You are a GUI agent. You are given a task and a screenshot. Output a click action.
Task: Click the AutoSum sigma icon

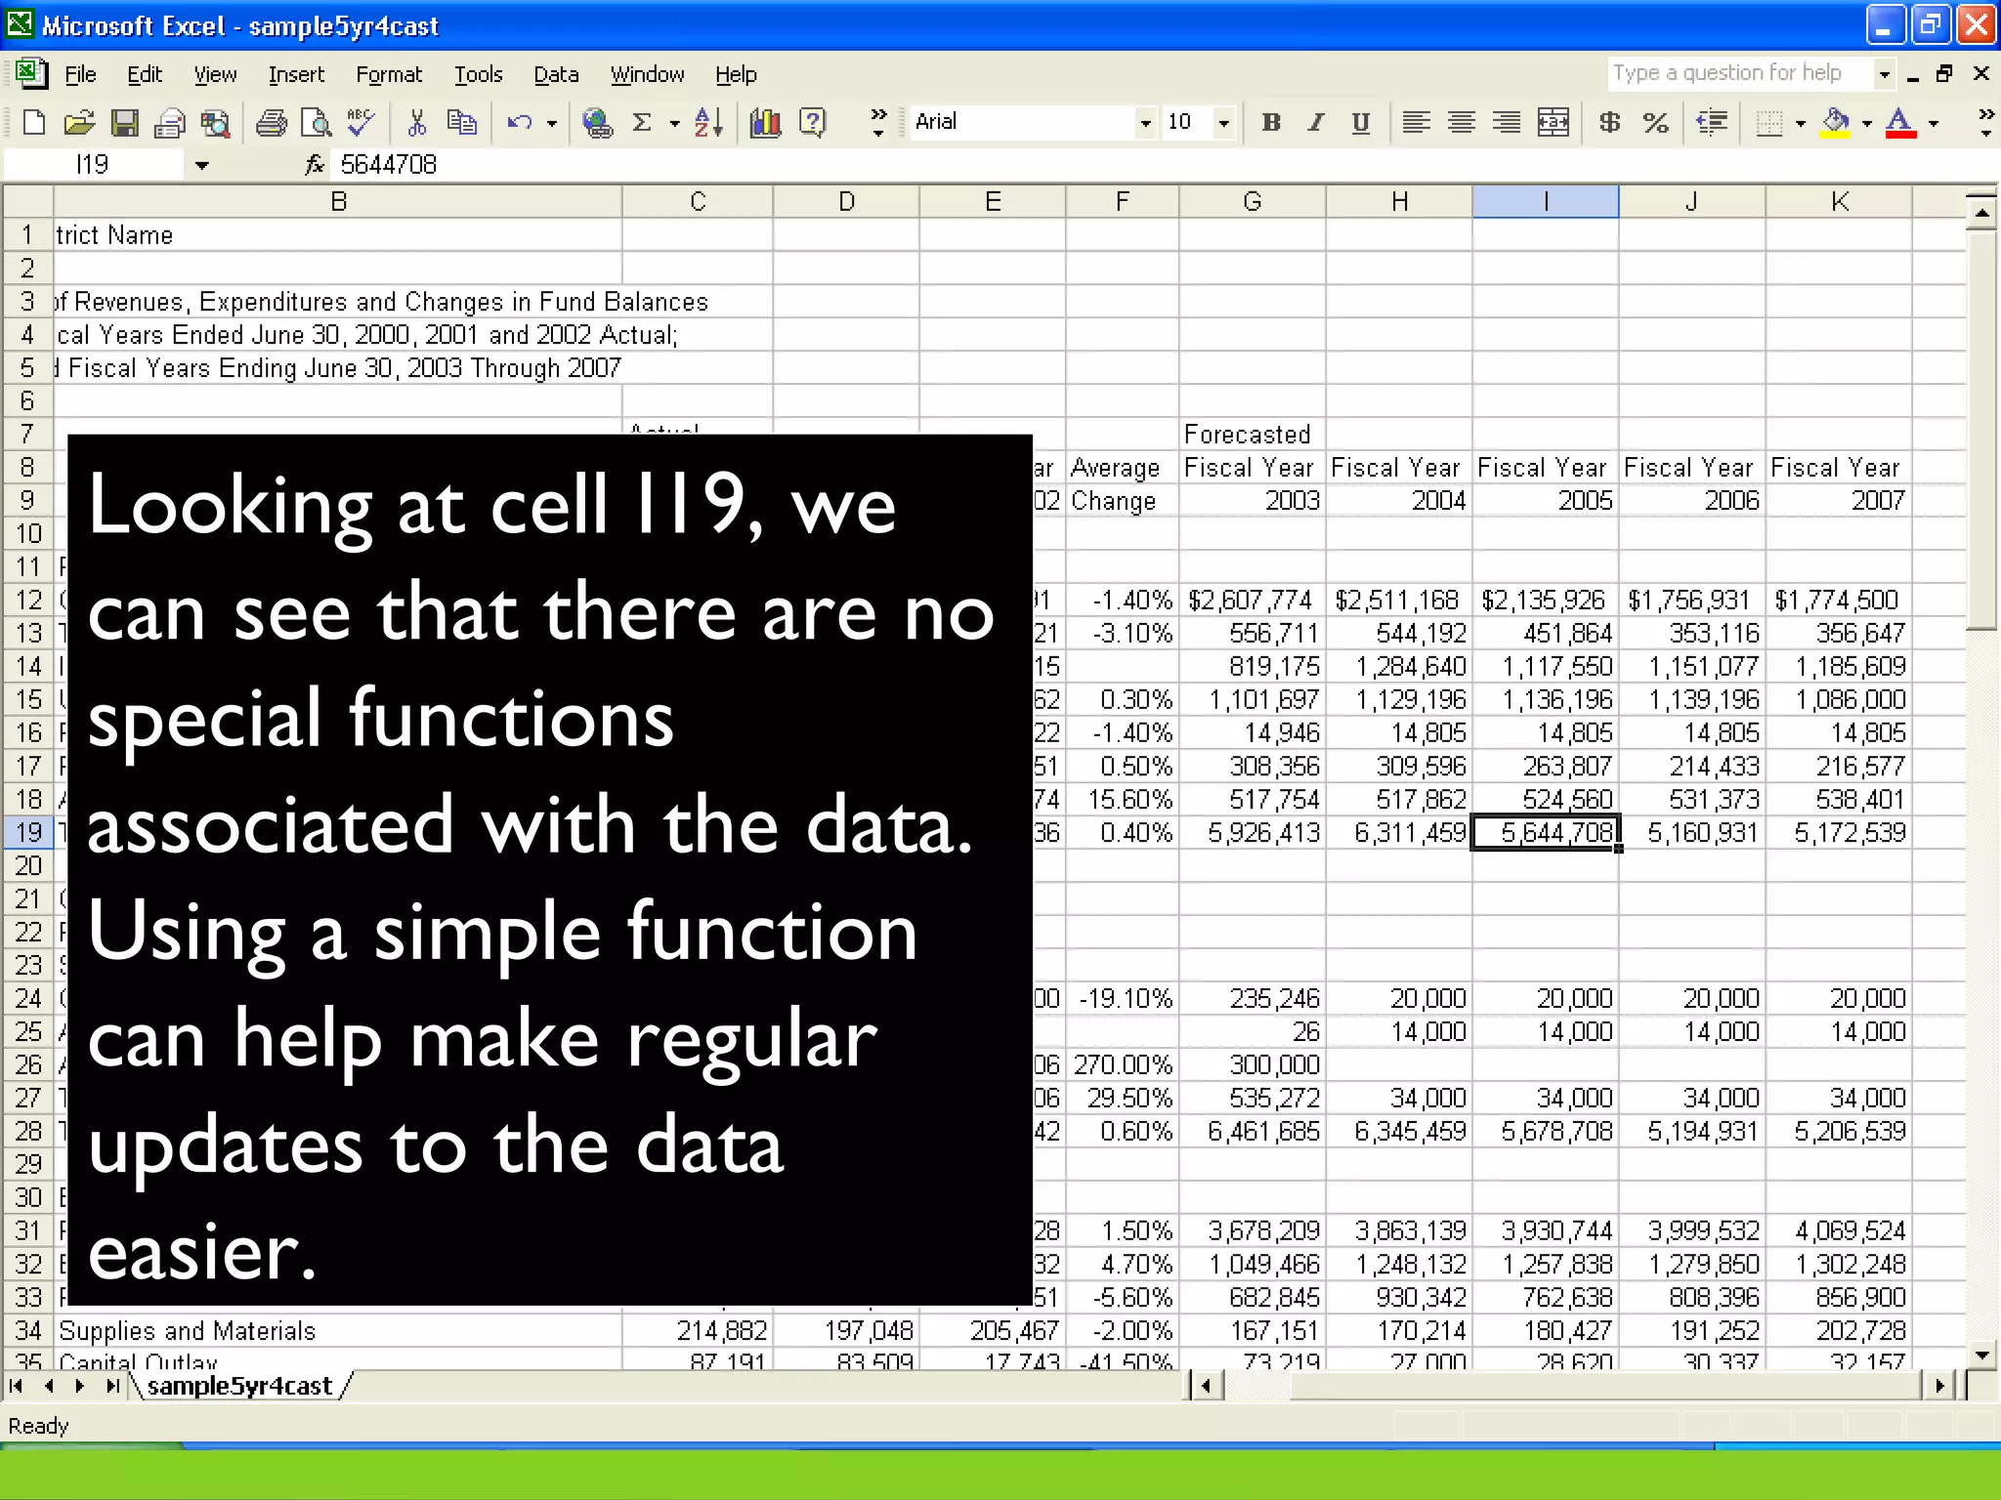(x=642, y=122)
